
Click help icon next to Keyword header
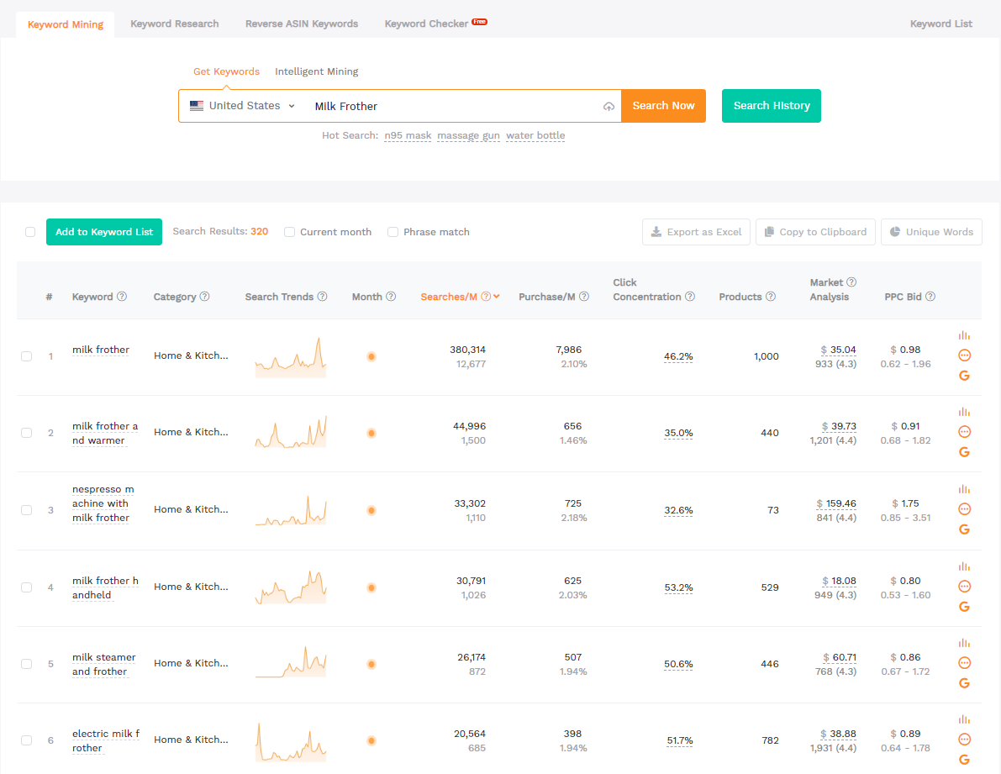pos(122,297)
